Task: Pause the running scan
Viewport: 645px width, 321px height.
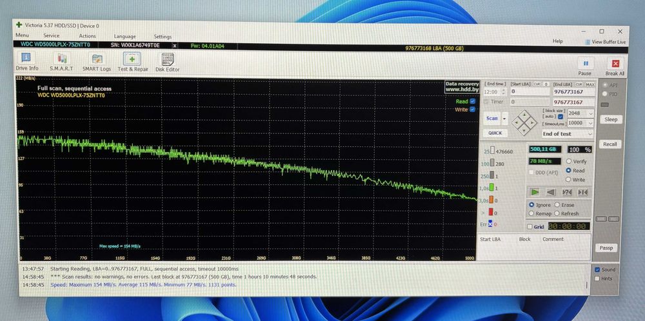Action: tap(585, 66)
